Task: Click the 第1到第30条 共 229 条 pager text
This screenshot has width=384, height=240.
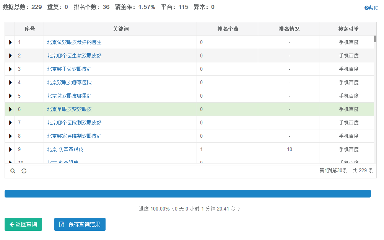Action: click(346, 170)
